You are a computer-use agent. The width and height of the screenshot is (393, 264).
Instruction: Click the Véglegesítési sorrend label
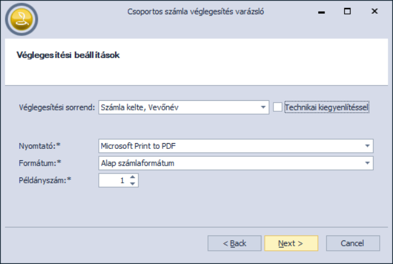(x=56, y=107)
